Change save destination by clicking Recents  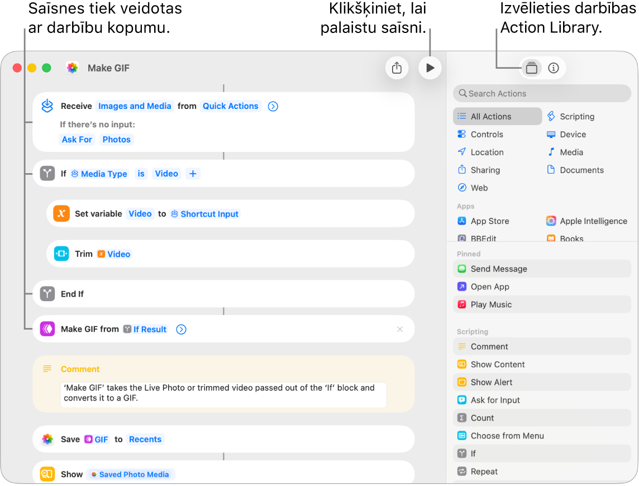(x=145, y=439)
